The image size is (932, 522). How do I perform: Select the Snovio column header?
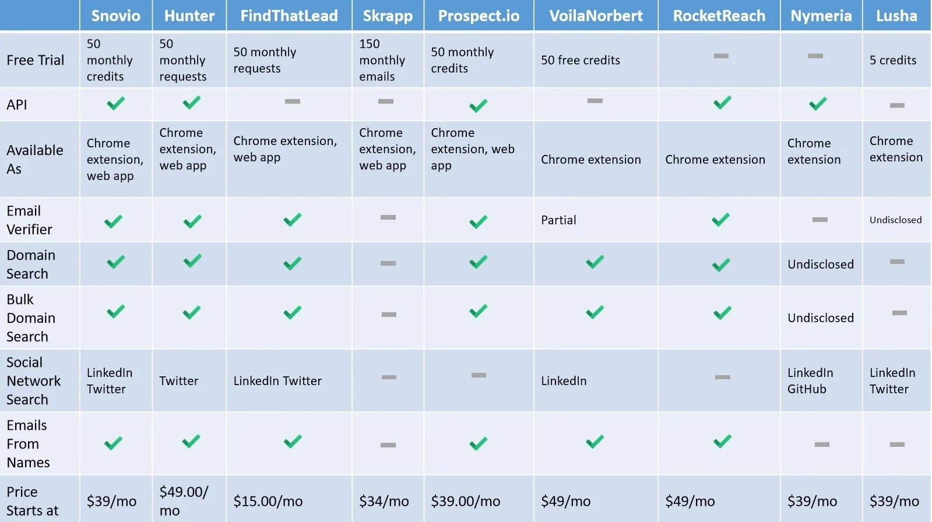point(115,16)
